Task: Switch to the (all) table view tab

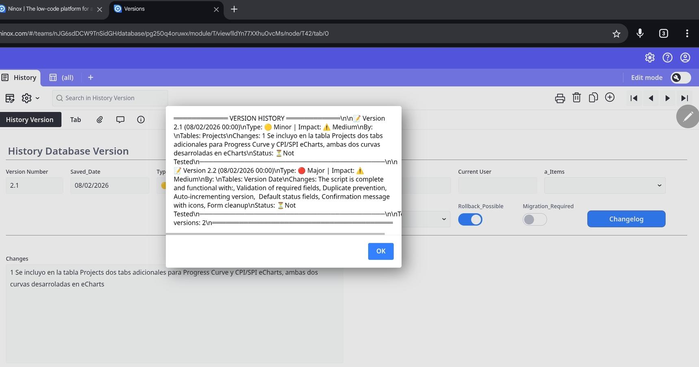Action: coord(62,78)
